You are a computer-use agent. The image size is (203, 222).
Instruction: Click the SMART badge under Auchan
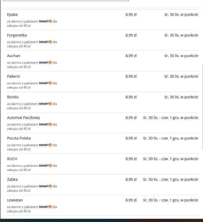click(45, 63)
